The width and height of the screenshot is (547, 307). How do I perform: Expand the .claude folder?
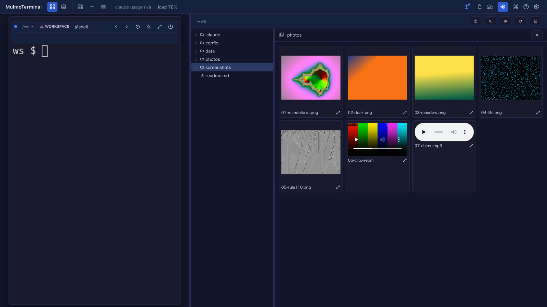[x=196, y=35]
